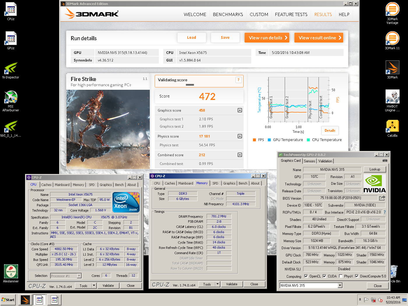Open the CPUz desktop shortcut
This screenshot has width=408, height=306.
(x=11, y=11)
